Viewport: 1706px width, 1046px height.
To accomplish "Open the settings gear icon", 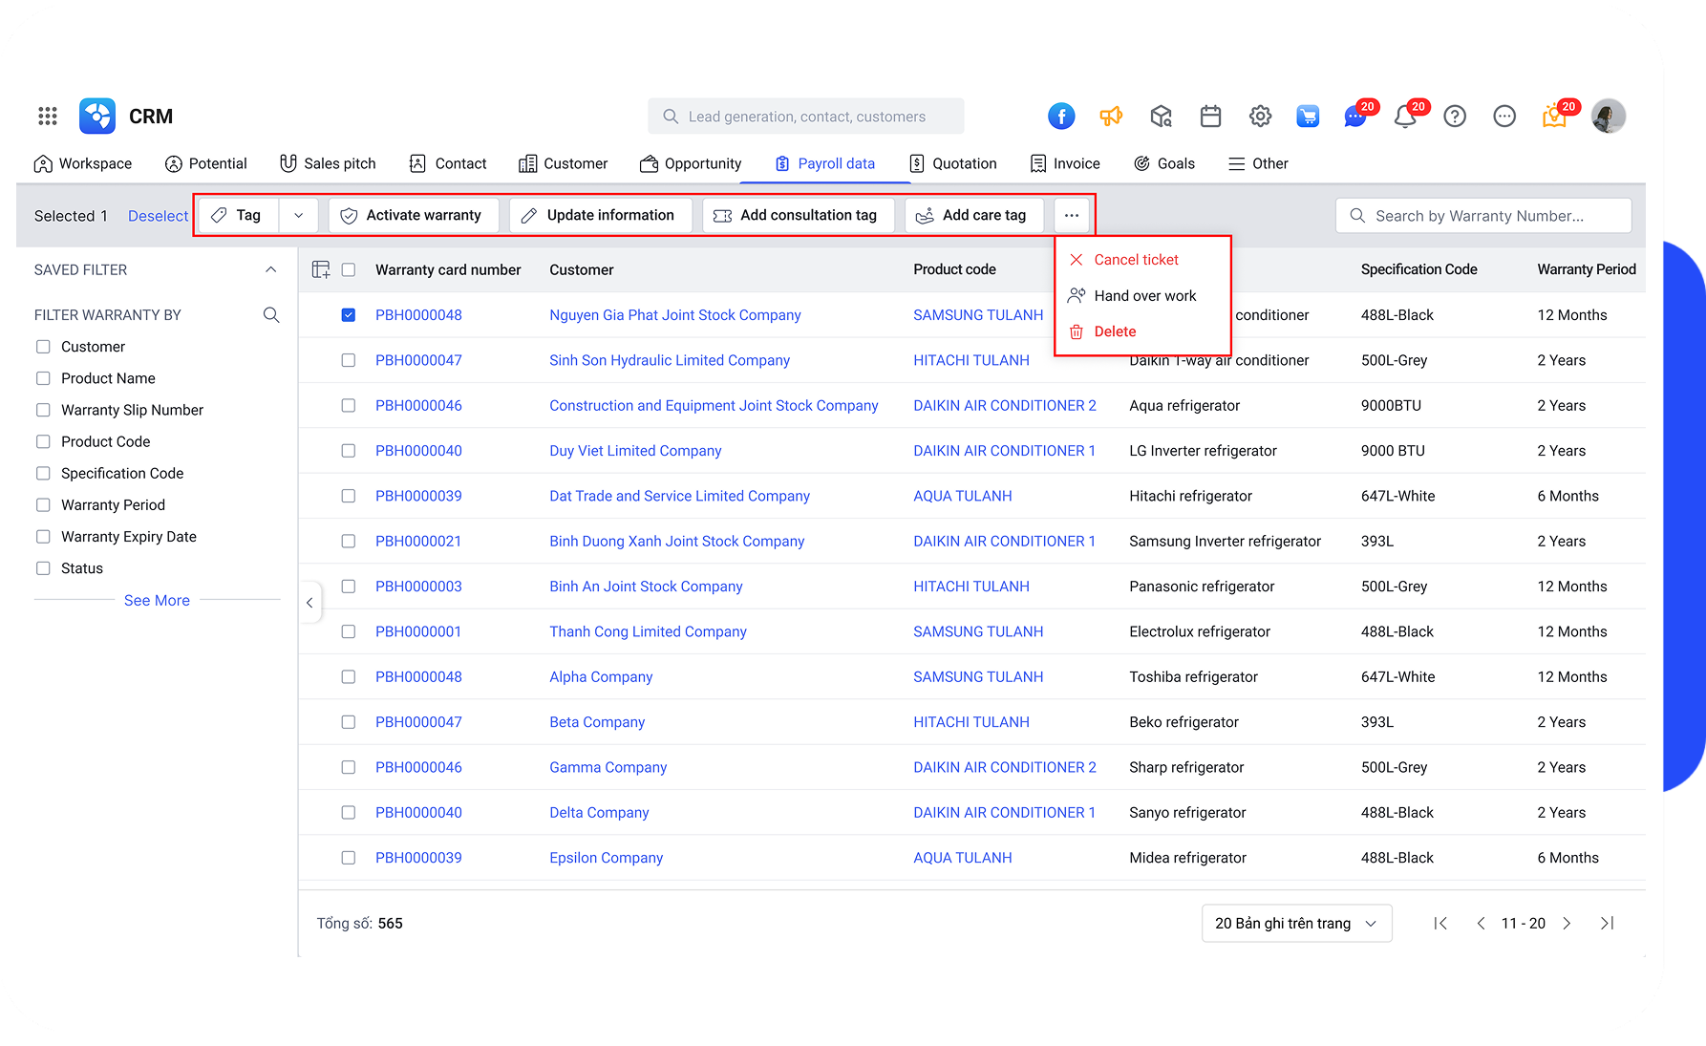I will click(1260, 116).
